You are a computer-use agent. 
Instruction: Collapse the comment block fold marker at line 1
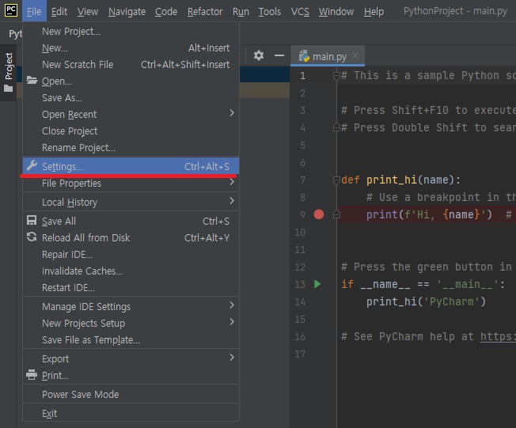336,76
